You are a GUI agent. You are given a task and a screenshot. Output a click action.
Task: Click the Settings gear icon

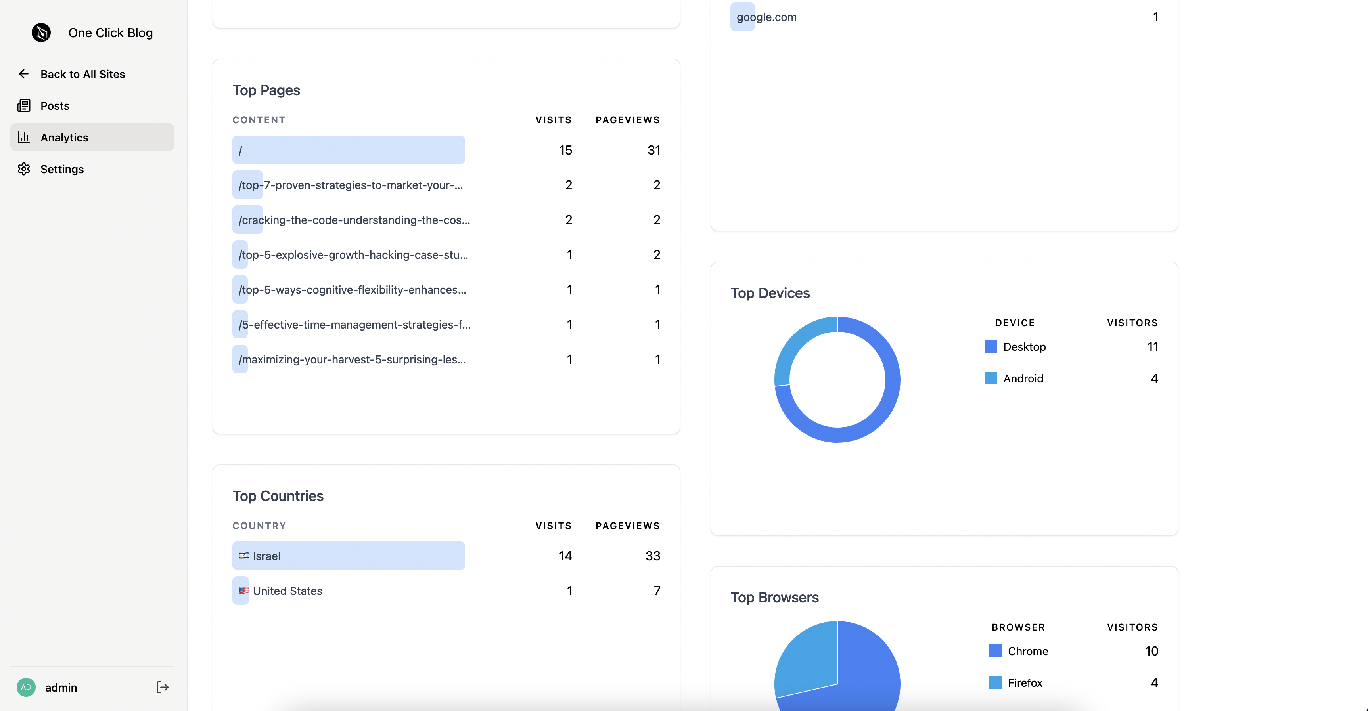tap(23, 169)
